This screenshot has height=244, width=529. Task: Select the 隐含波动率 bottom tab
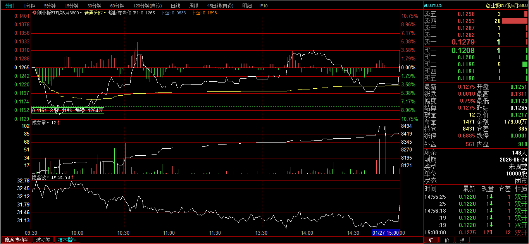click(17, 240)
